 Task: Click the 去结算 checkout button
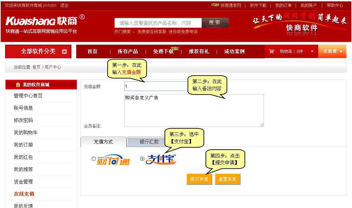click(332, 51)
